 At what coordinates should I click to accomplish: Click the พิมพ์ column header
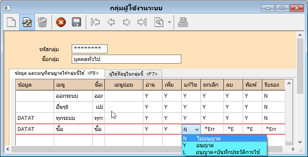(253, 85)
